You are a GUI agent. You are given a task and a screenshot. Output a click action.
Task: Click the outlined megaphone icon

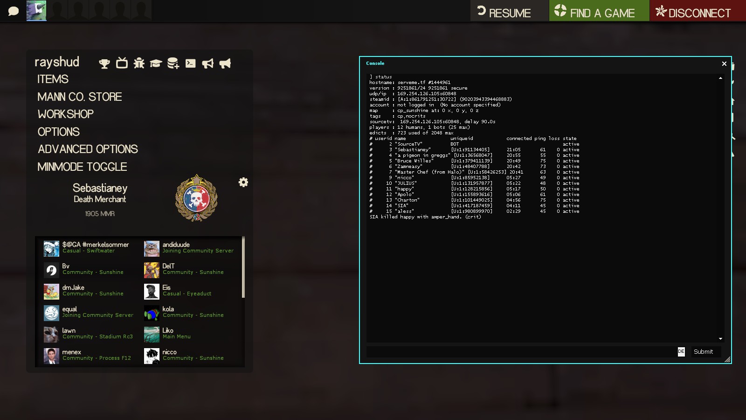coord(207,63)
